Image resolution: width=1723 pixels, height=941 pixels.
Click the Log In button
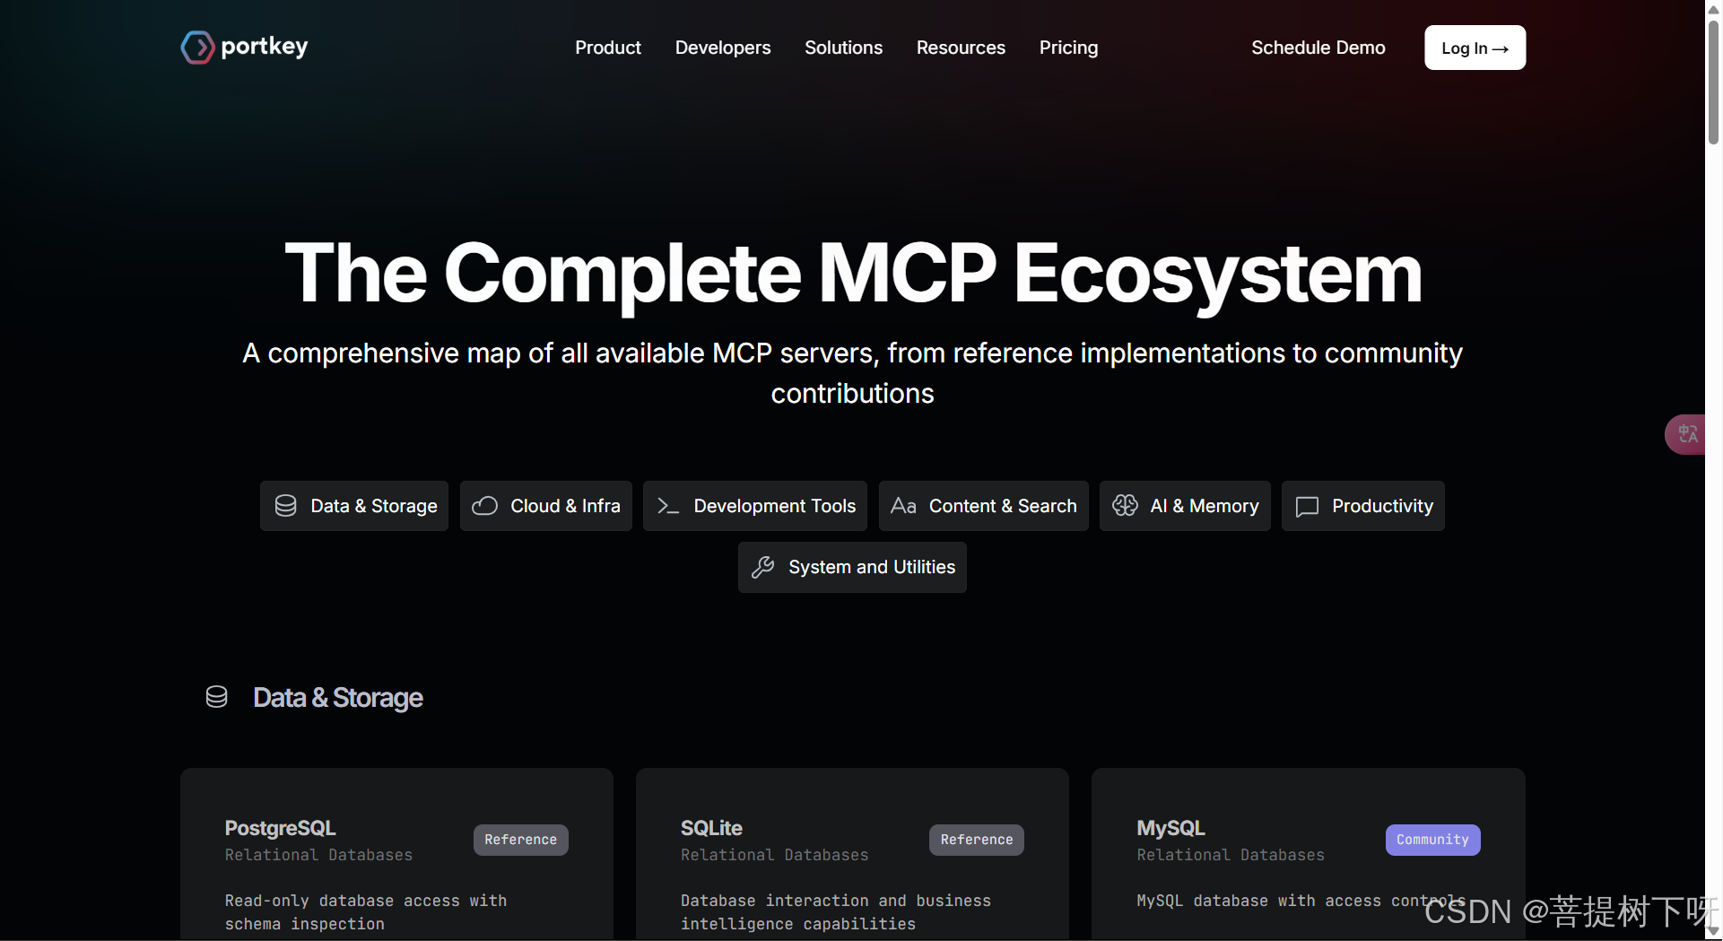1475,48
